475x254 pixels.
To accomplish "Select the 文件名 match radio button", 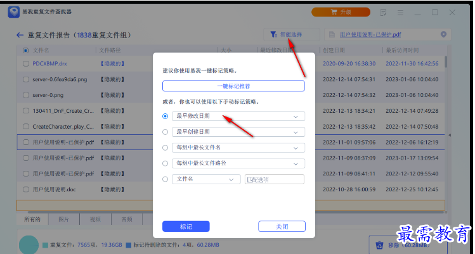I will [165, 179].
